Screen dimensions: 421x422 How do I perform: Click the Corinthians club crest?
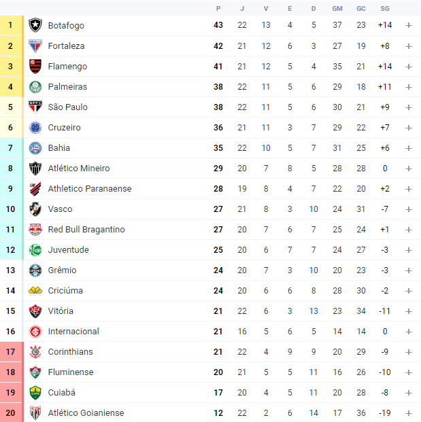tap(35, 352)
